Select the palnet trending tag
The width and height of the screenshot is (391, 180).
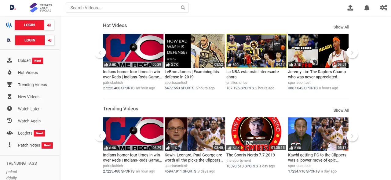(12, 172)
